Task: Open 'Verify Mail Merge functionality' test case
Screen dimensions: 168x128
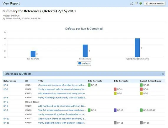Action: [x=62, y=98]
